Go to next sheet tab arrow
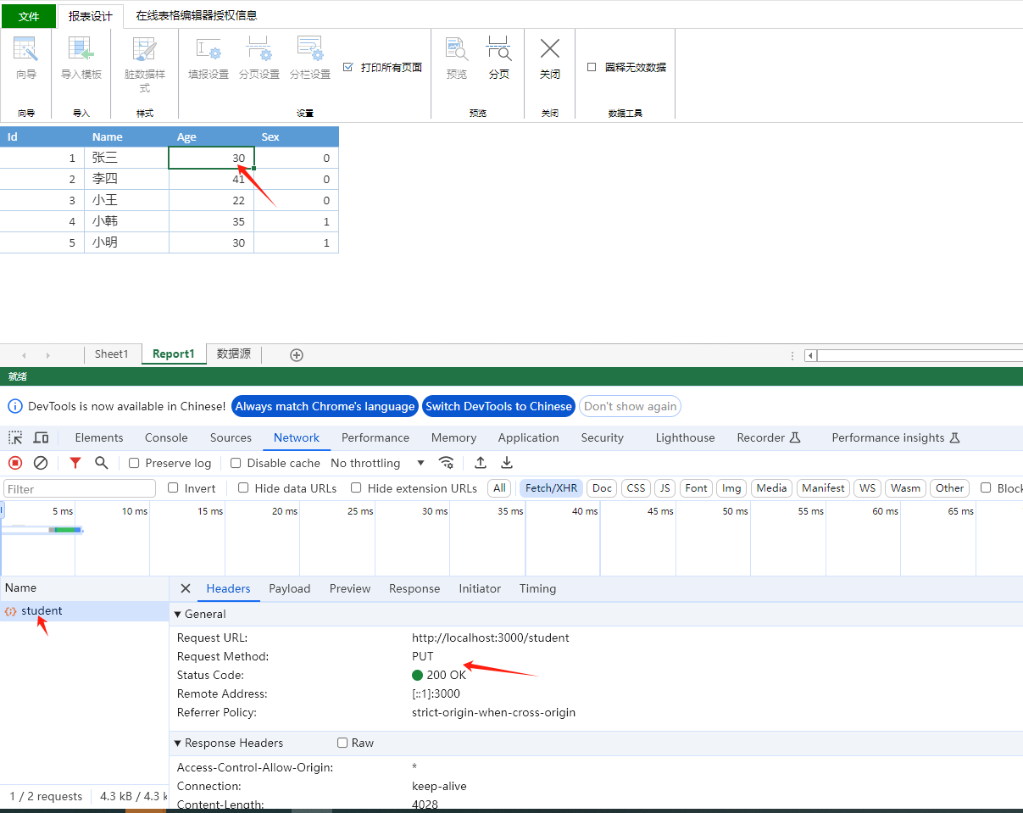The width and height of the screenshot is (1023, 813). [x=48, y=355]
